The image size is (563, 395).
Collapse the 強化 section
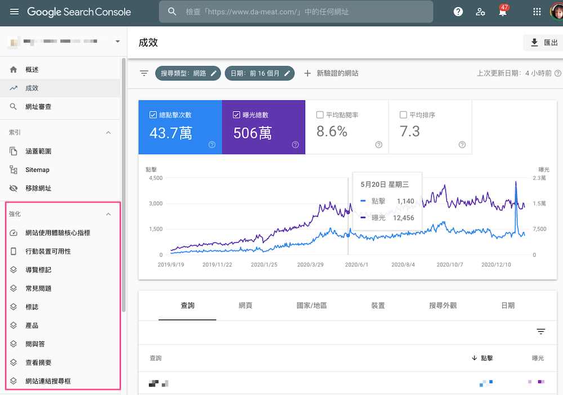[109, 214]
